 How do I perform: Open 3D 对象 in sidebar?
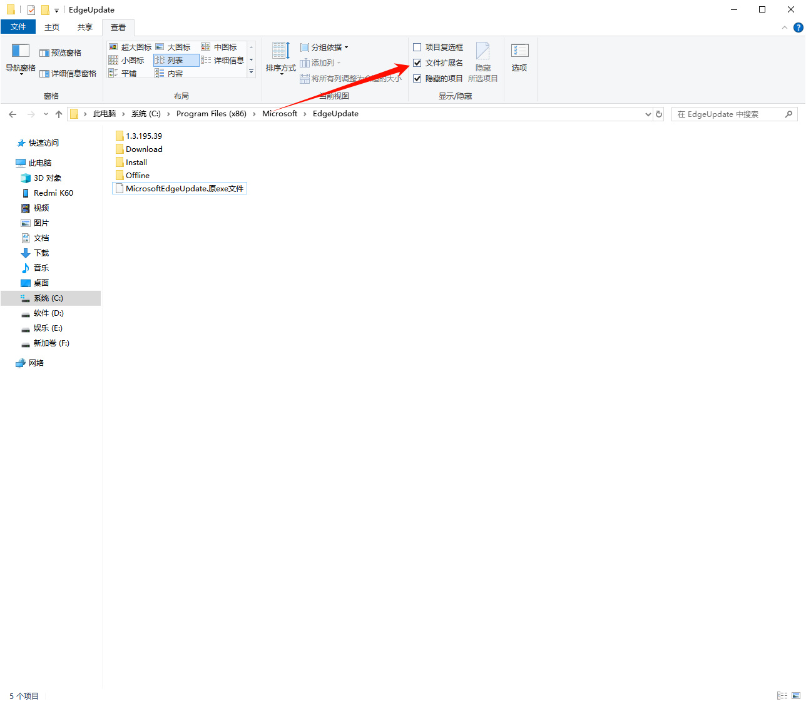coord(42,178)
